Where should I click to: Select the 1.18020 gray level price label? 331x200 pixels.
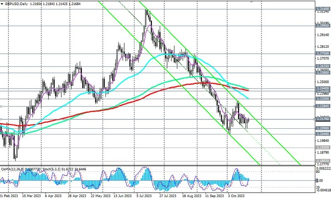pos(323,161)
